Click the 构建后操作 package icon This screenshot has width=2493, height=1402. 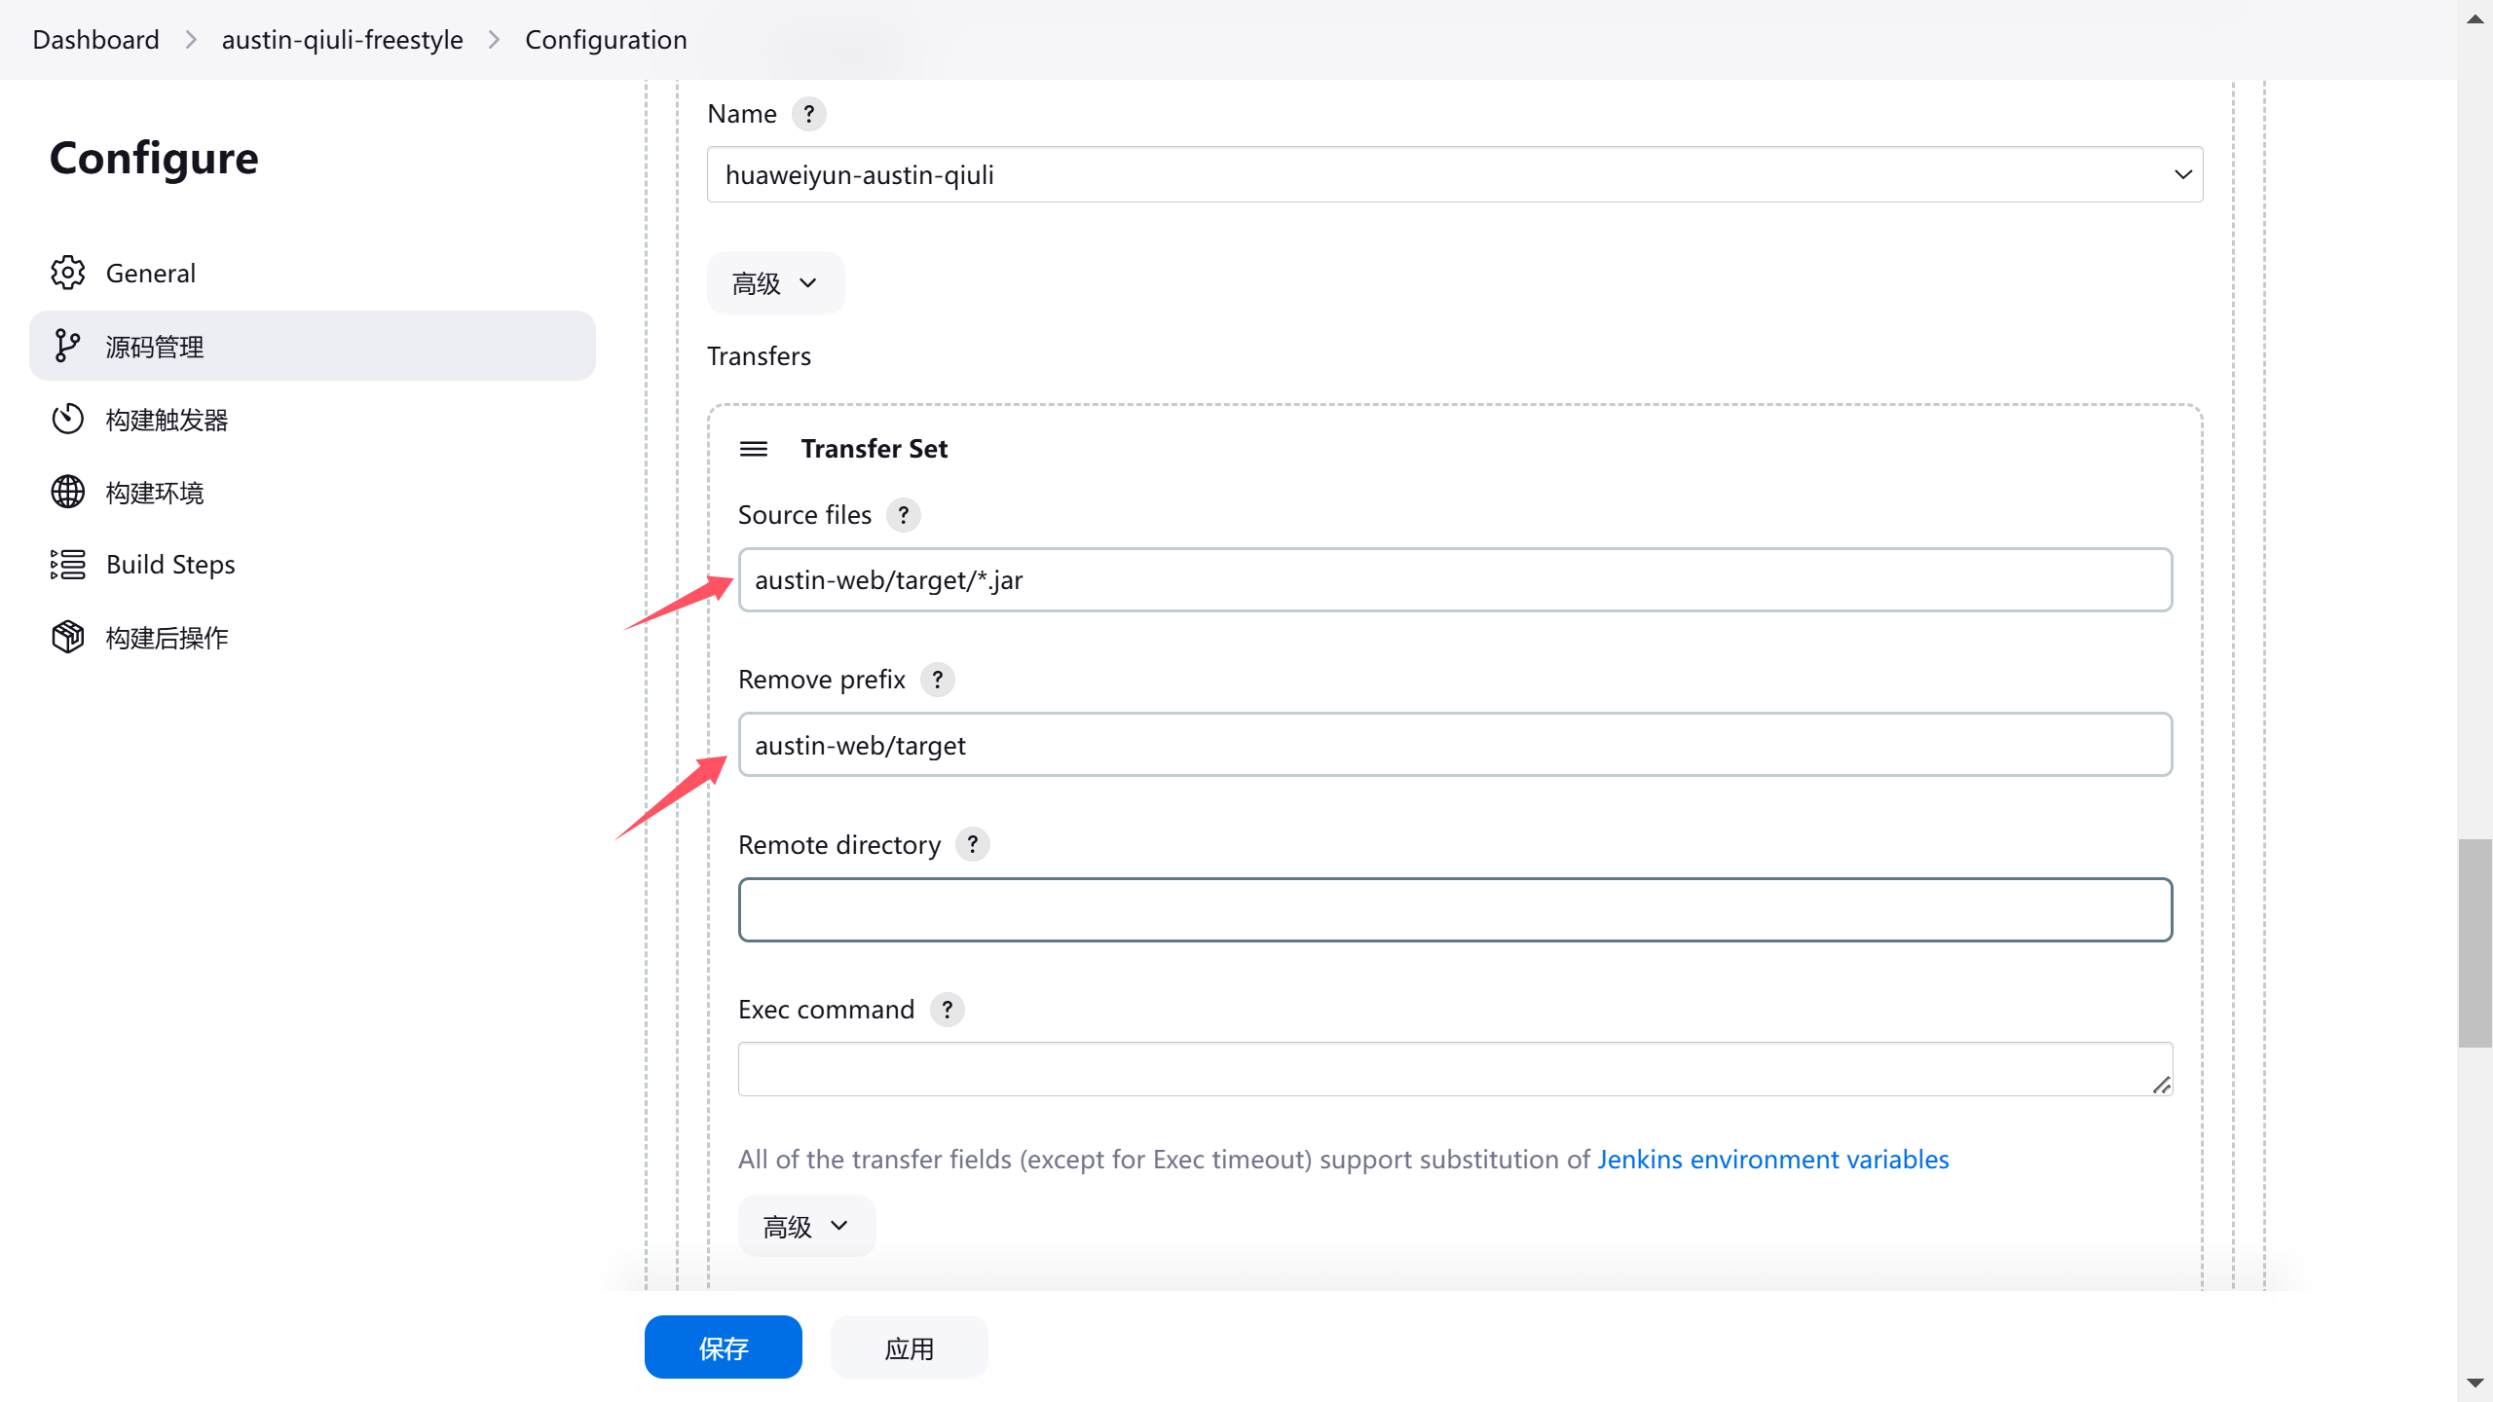(67, 638)
